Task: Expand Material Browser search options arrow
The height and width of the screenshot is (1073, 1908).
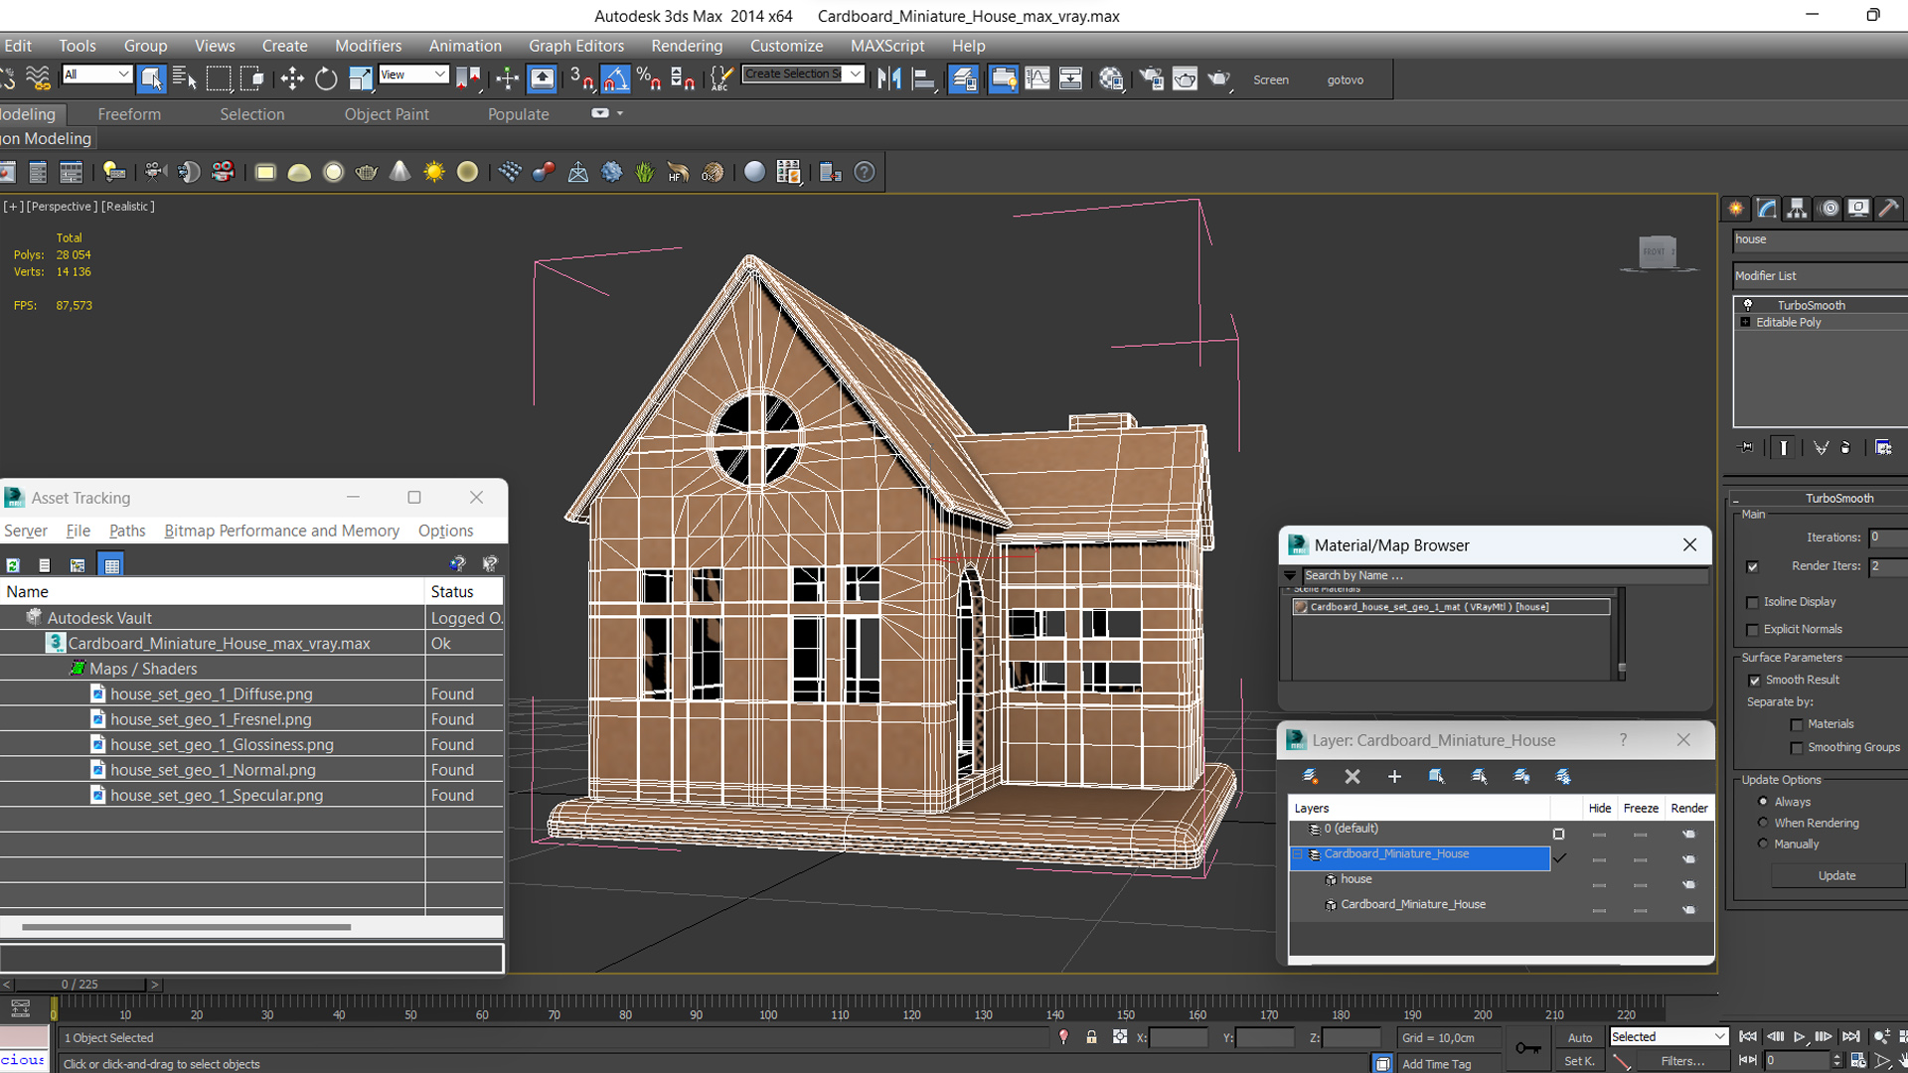Action: click(x=1290, y=575)
